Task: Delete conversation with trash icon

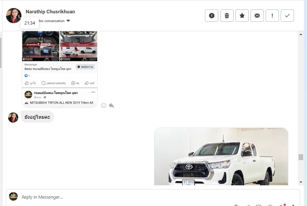Action: [227, 16]
